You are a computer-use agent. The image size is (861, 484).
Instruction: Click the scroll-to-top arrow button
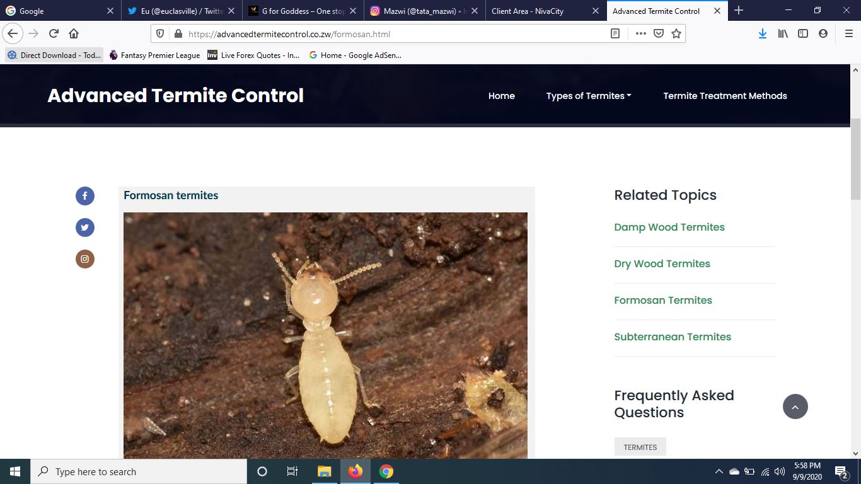coord(795,406)
